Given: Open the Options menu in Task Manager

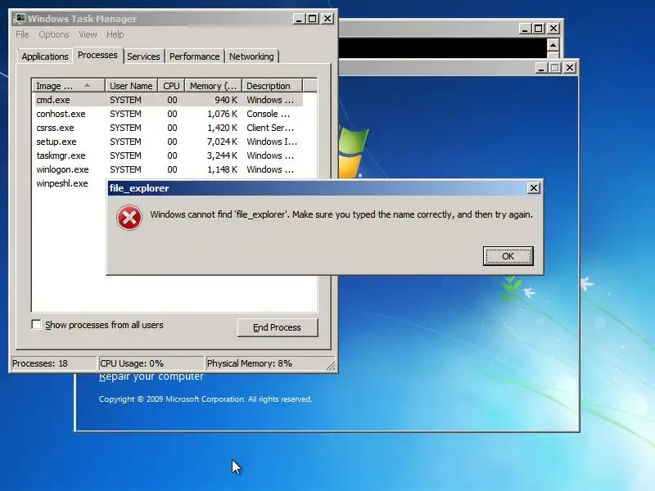Looking at the screenshot, I should pos(53,34).
